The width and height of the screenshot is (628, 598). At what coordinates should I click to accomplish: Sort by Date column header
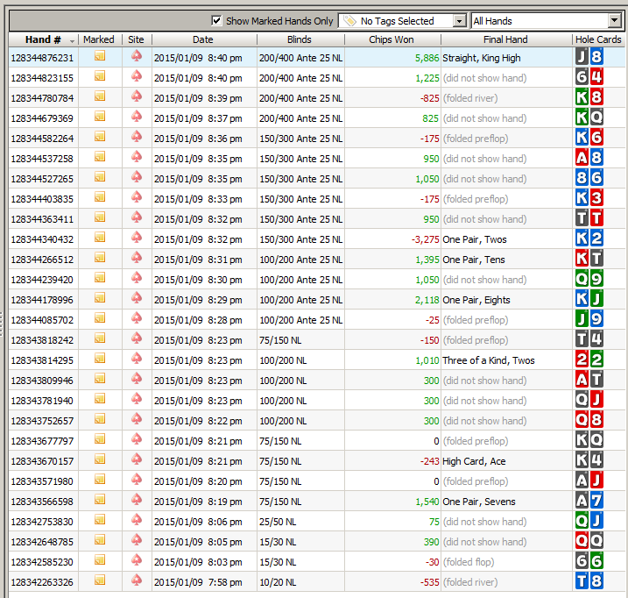coord(203,39)
